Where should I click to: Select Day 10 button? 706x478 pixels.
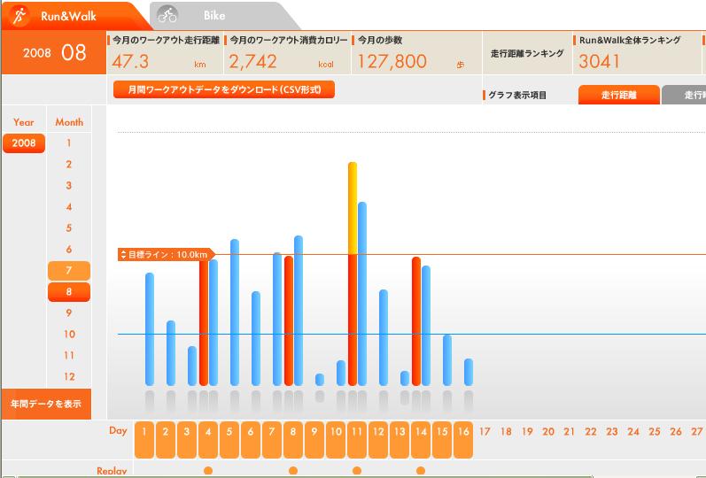(x=336, y=439)
